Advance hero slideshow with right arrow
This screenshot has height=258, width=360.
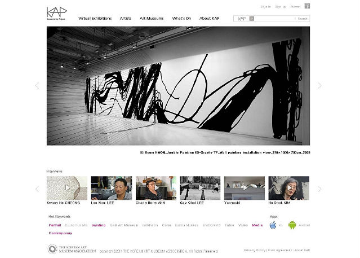click(x=319, y=86)
